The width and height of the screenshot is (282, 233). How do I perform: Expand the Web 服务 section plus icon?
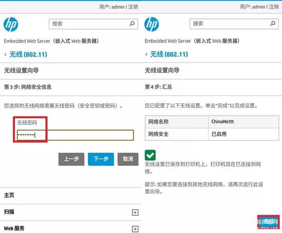(135, 229)
